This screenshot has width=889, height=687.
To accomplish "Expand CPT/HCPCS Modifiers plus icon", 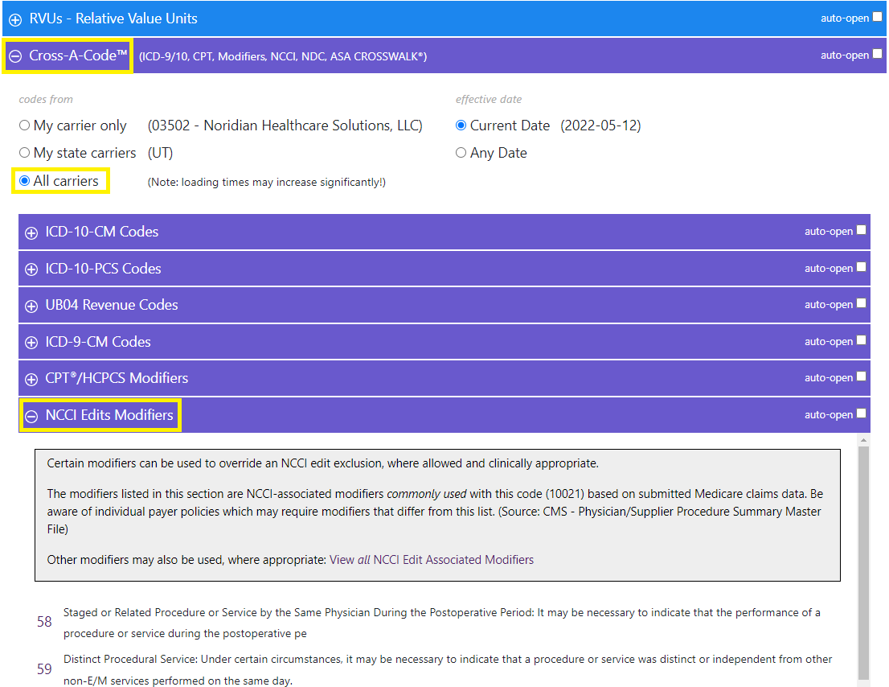I will 32,379.
